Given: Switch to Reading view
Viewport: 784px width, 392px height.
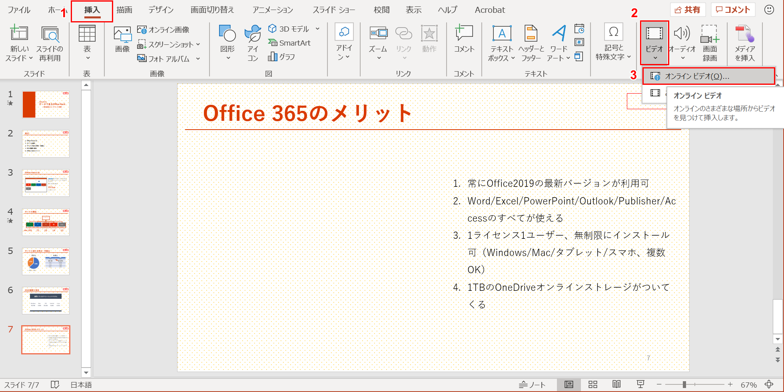Looking at the screenshot, I should pos(617,384).
